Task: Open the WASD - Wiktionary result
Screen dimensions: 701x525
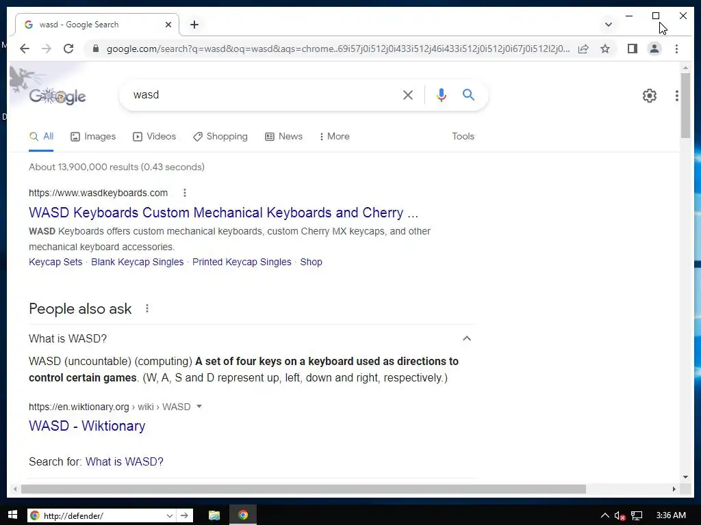Action: (x=87, y=426)
